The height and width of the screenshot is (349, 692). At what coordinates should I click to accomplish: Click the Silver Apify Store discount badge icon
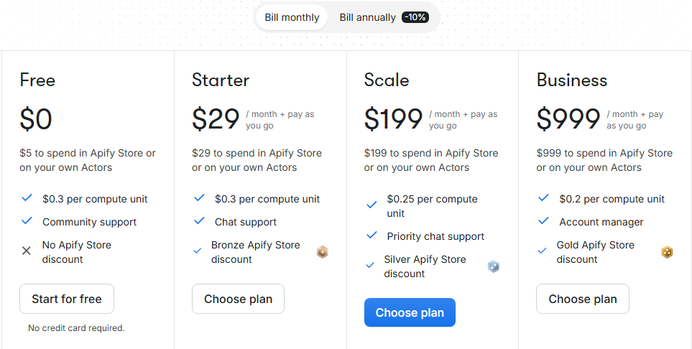click(494, 266)
